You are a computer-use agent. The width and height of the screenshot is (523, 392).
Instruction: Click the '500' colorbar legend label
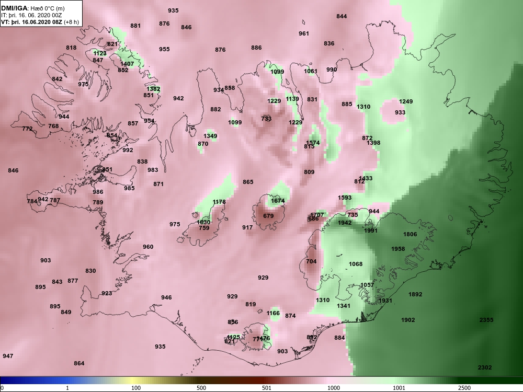click(201, 388)
